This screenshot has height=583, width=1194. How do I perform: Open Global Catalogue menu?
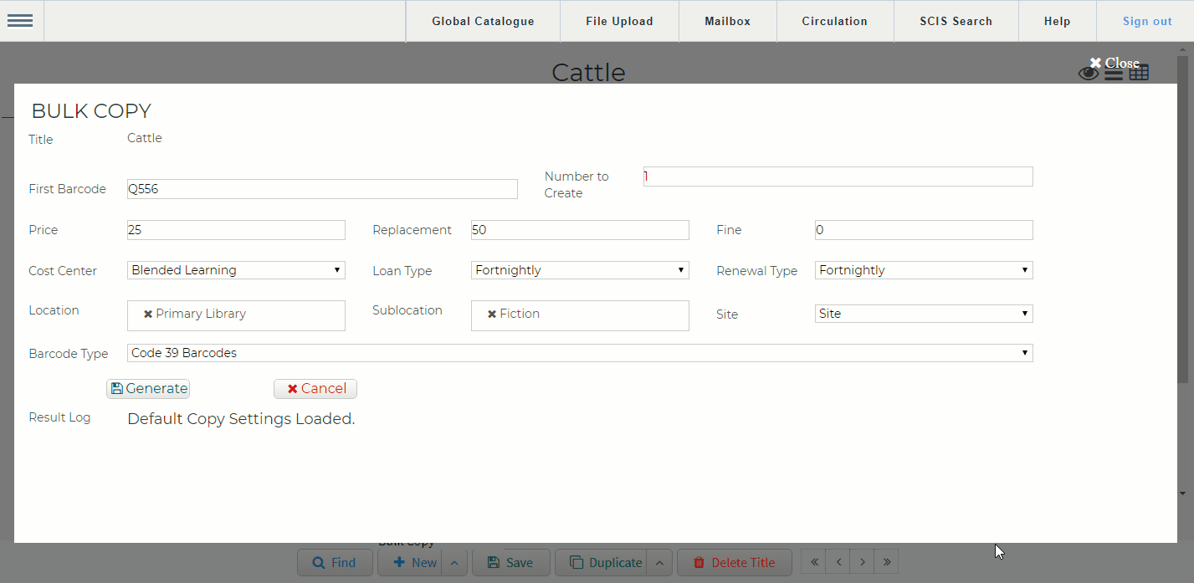tap(483, 21)
